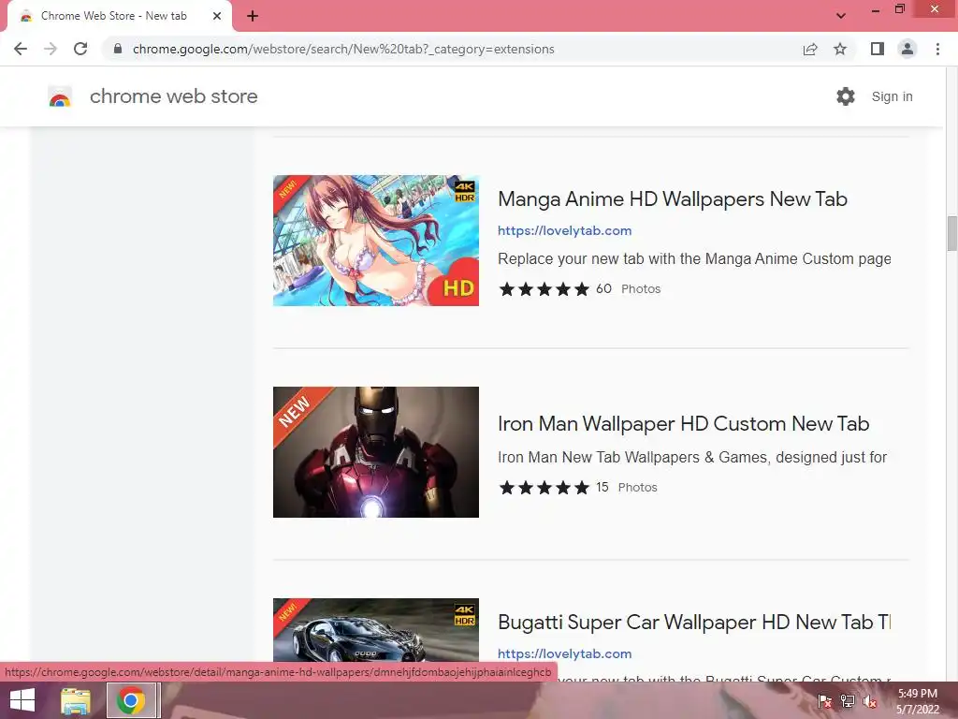The image size is (958, 719).
Task: Open the Bugatti car wallpaper thumbnail
Action: pyautogui.click(x=376, y=630)
